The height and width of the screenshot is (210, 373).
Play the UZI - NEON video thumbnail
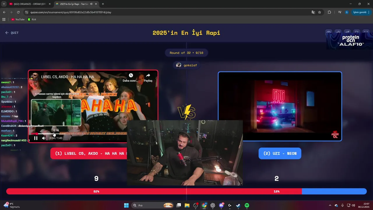280,106
